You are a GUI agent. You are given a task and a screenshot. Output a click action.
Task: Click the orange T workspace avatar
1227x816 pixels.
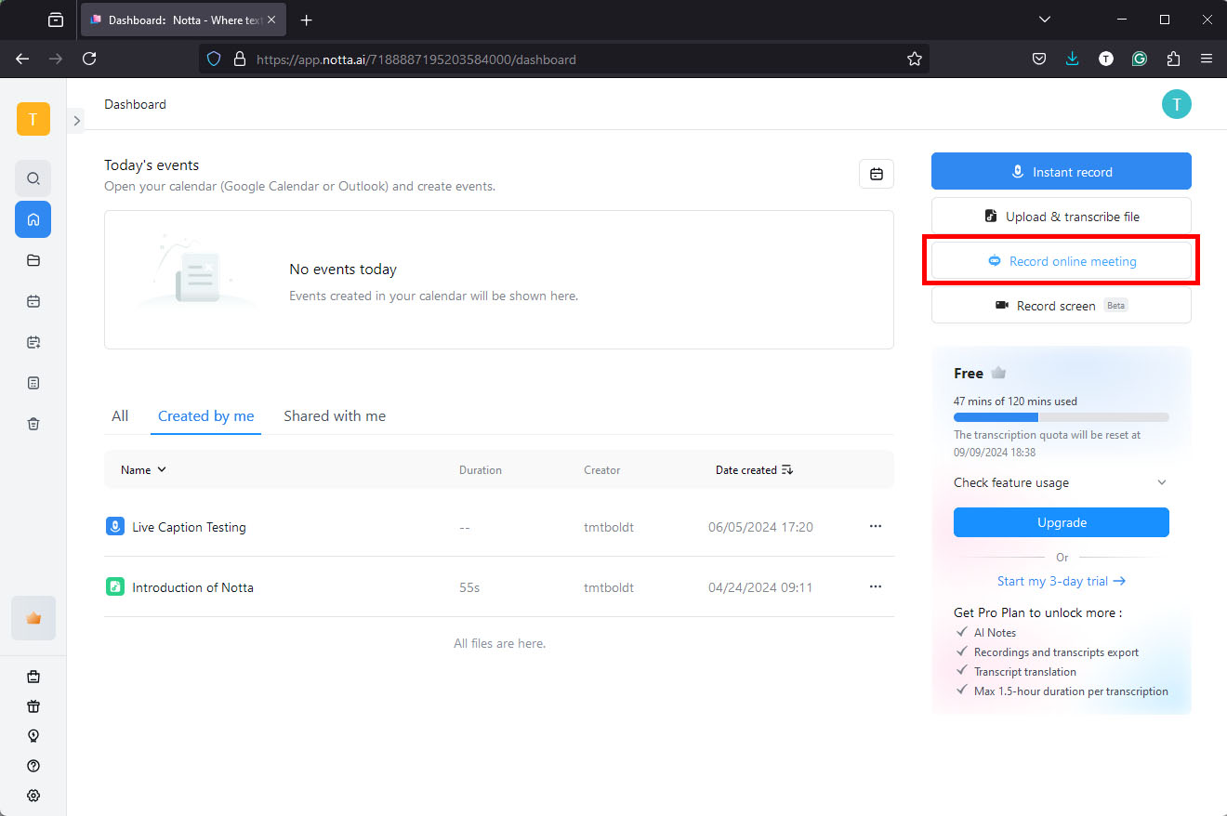point(33,119)
